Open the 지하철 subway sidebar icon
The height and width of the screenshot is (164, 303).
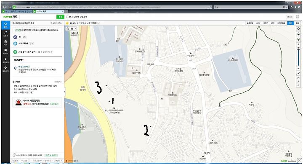pyautogui.click(x=5, y=51)
